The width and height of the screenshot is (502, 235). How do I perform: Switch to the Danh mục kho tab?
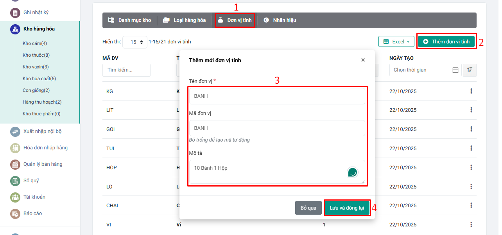pyautogui.click(x=130, y=20)
